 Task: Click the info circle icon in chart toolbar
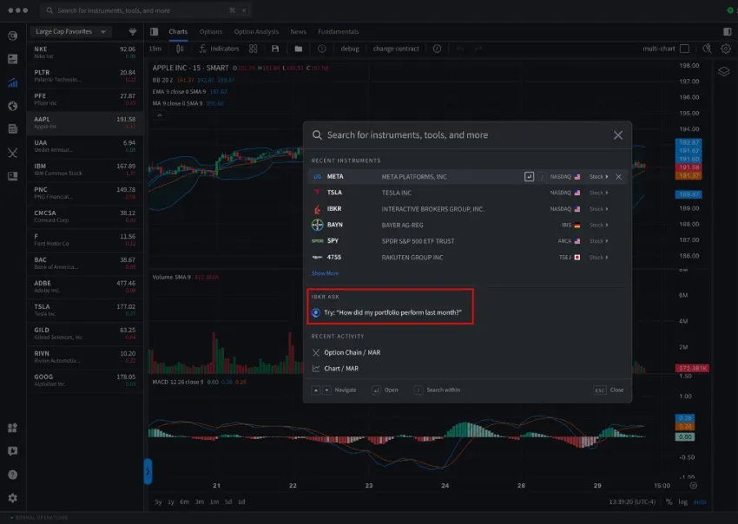click(321, 49)
